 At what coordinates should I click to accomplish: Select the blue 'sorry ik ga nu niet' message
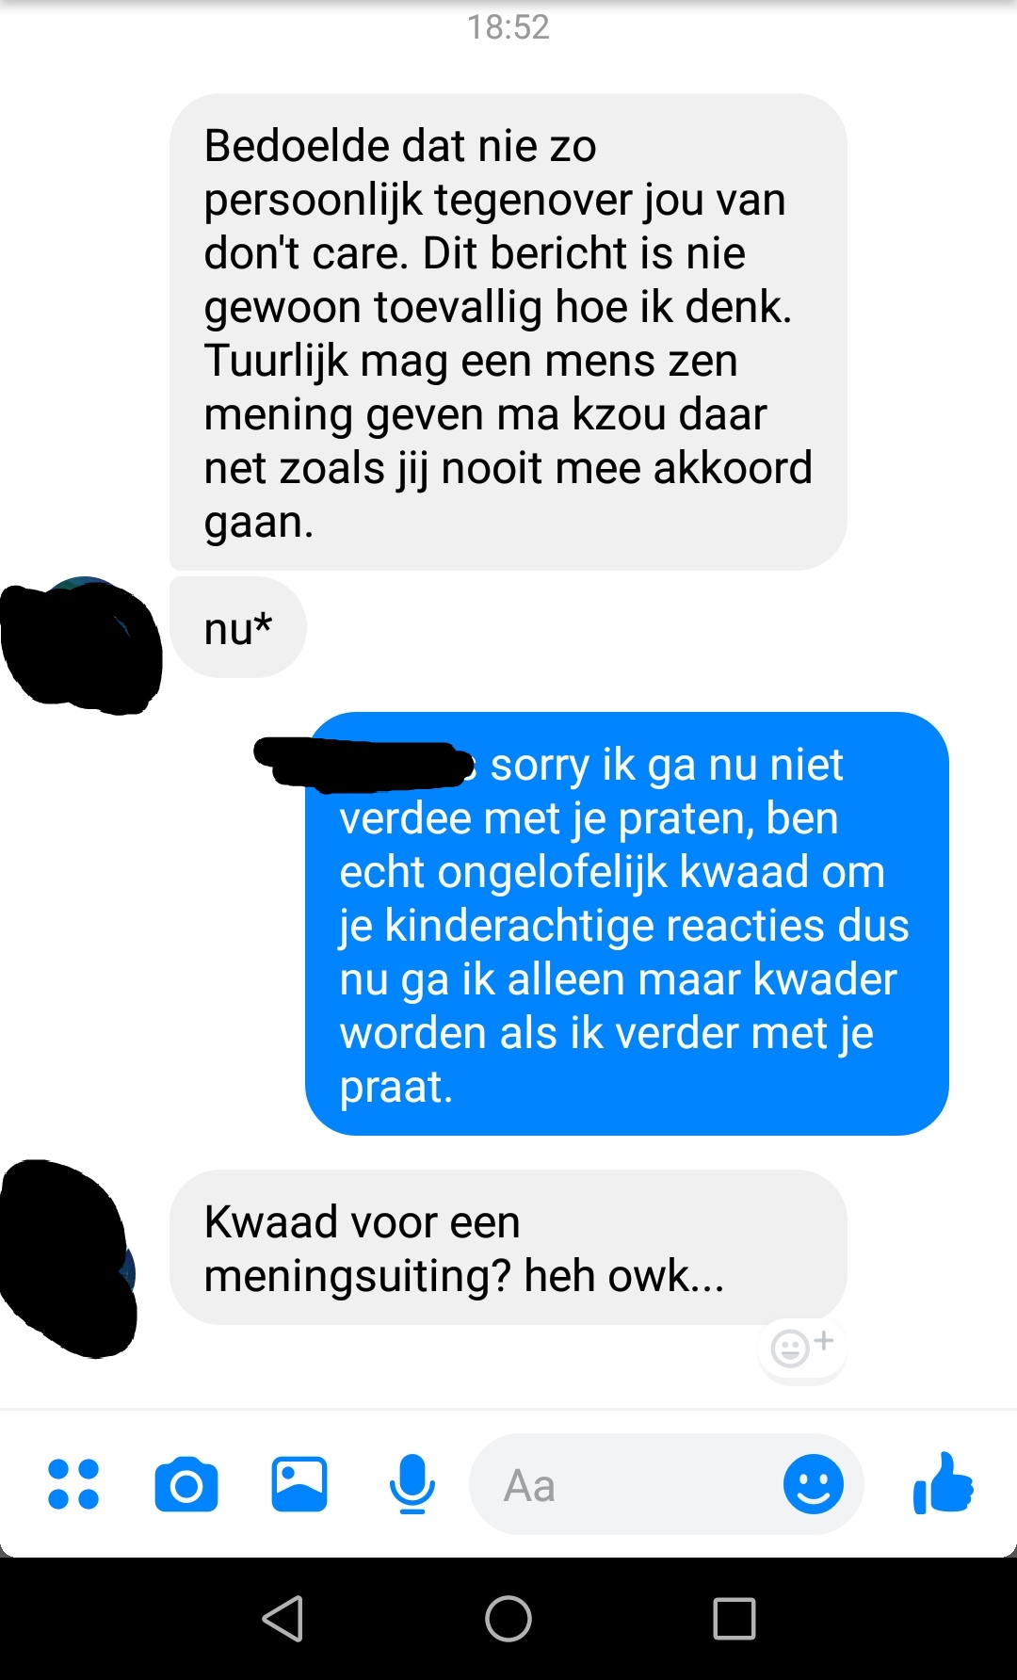(626, 924)
